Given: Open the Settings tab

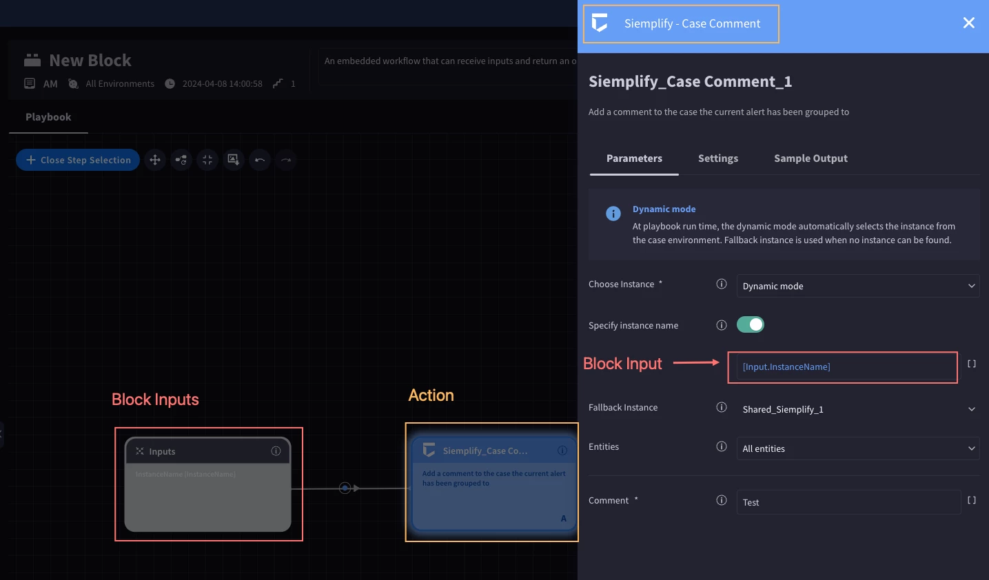Looking at the screenshot, I should point(718,158).
